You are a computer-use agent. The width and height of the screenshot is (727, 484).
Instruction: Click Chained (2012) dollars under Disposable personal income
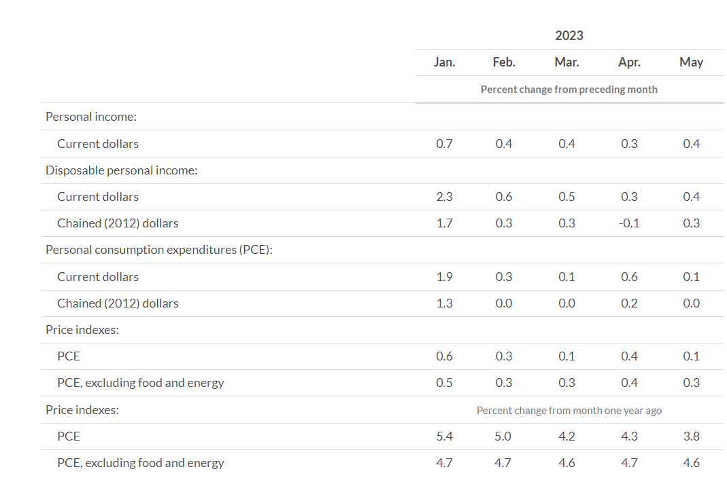coord(118,223)
